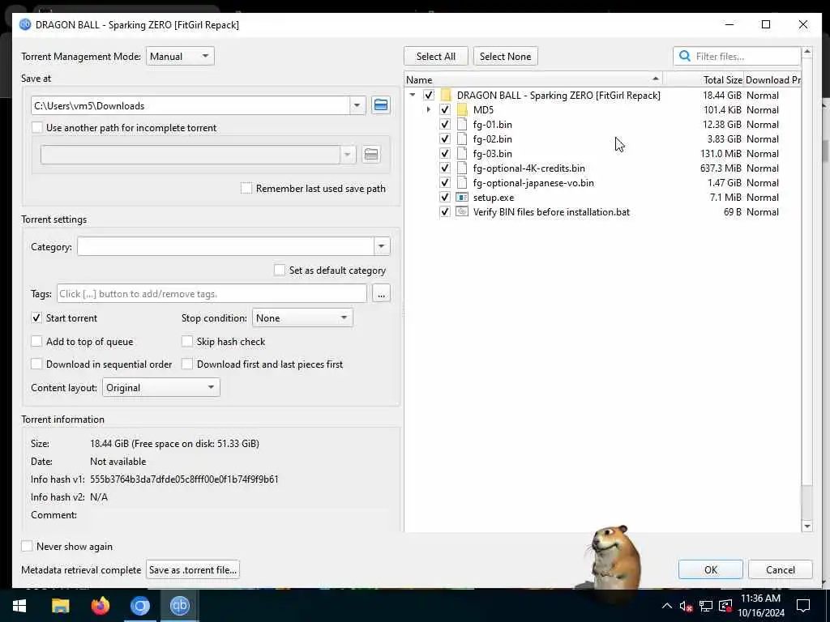Enable Skip hash check

[187, 341]
